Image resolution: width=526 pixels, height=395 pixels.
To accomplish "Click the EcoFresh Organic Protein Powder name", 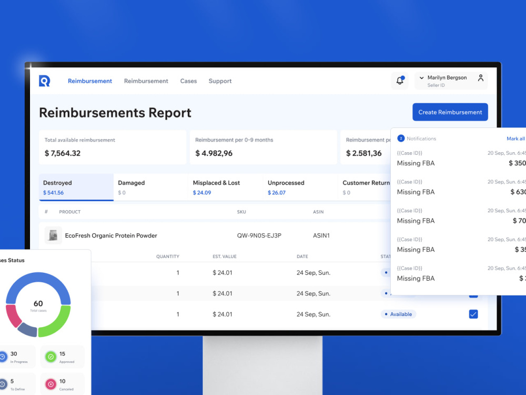I will pos(111,235).
